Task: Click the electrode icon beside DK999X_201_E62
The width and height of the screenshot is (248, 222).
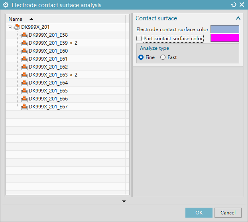Action: click(24, 67)
